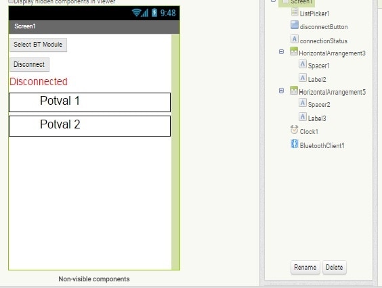Click the Select BT Module list picker
Screen dimensions: 382x288
38,45
